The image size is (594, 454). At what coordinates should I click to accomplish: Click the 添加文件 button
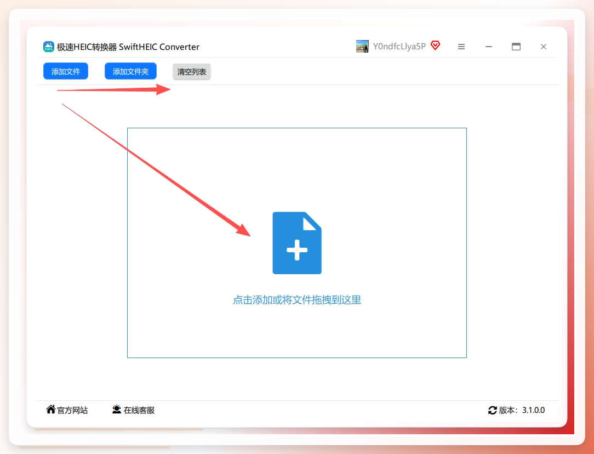pyautogui.click(x=66, y=71)
